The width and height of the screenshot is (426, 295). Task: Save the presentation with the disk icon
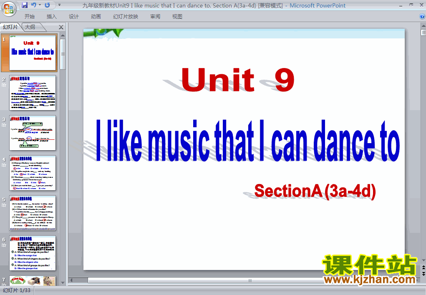[x=25, y=5]
